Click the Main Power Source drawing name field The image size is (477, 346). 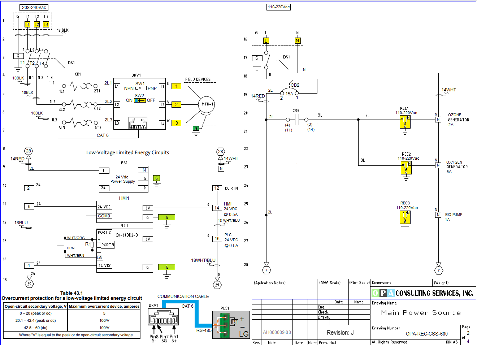coord(421,313)
